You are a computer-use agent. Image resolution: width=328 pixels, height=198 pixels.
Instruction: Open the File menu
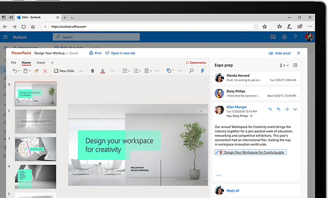pyautogui.click(x=14, y=63)
